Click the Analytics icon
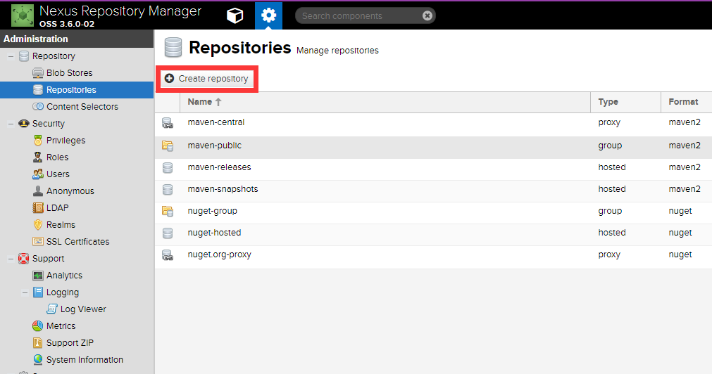The height and width of the screenshot is (374, 712). (x=38, y=275)
